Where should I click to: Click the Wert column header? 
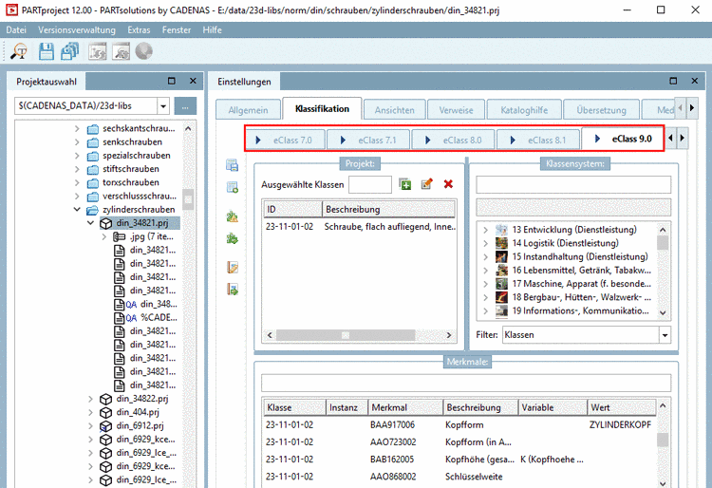pos(621,407)
